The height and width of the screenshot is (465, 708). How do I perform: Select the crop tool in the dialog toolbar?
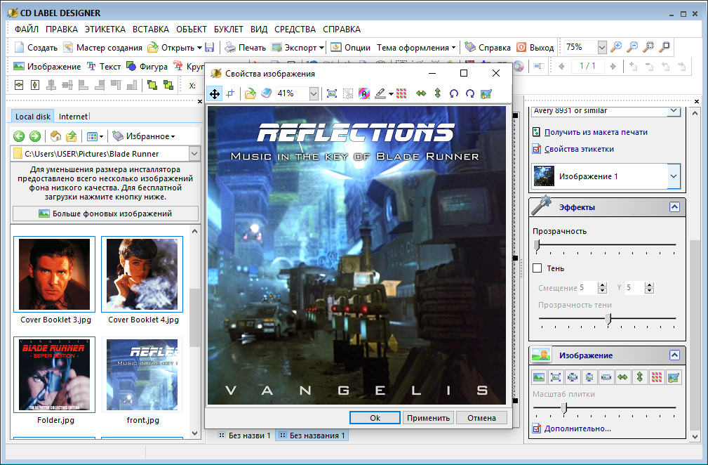click(x=230, y=93)
